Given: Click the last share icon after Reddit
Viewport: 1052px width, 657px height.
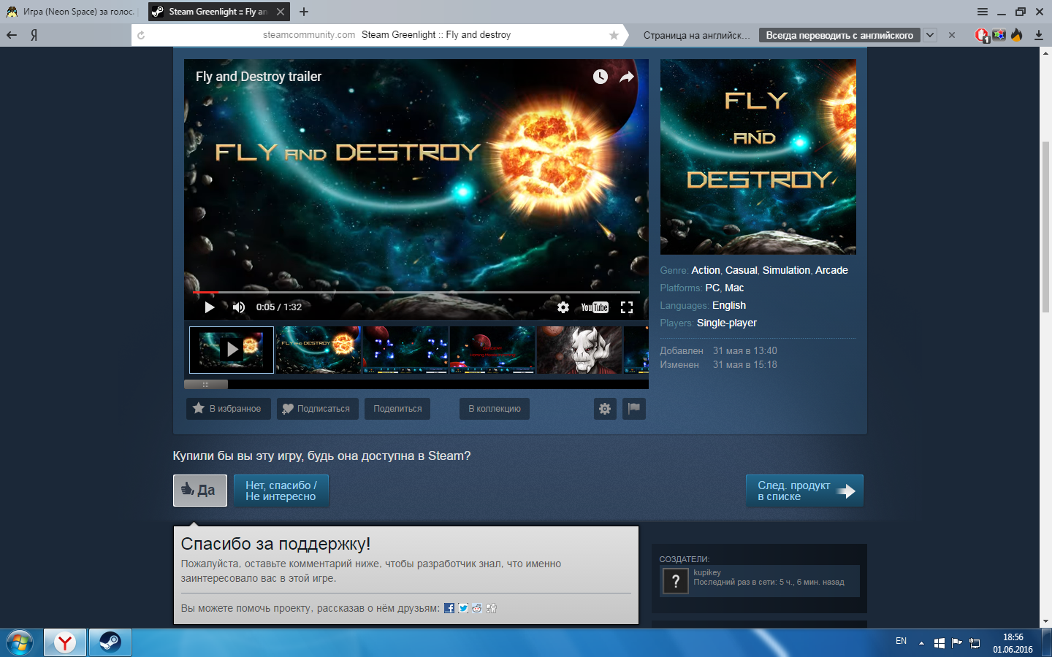Looking at the screenshot, I should (x=491, y=608).
